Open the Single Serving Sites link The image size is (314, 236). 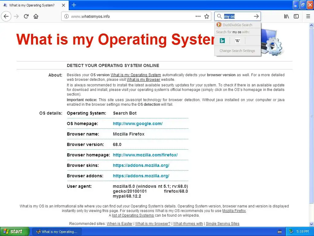pyautogui.click(x=223, y=224)
